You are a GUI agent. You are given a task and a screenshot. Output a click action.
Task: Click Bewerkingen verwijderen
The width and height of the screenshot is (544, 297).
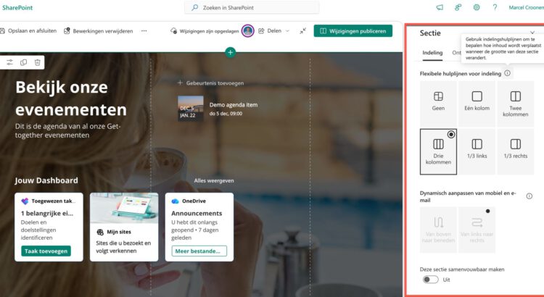(x=98, y=31)
